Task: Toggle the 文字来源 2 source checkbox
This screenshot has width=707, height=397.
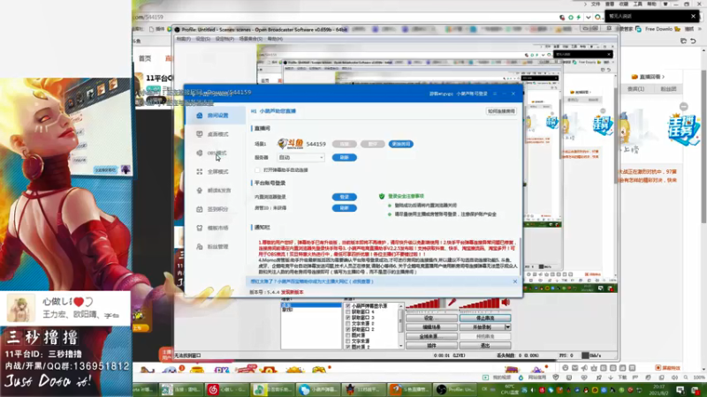Action: click(347, 324)
